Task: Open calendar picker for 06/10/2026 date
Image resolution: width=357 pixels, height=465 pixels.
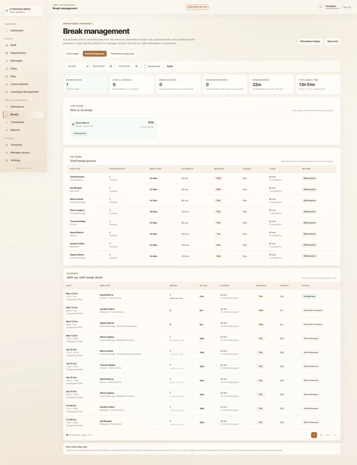Action: coord(111,66)
